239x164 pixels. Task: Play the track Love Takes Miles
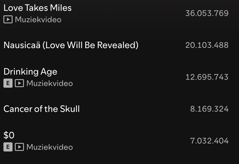coord(37,8)
